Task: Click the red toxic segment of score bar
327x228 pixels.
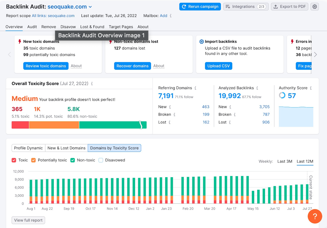Action: 20,125
